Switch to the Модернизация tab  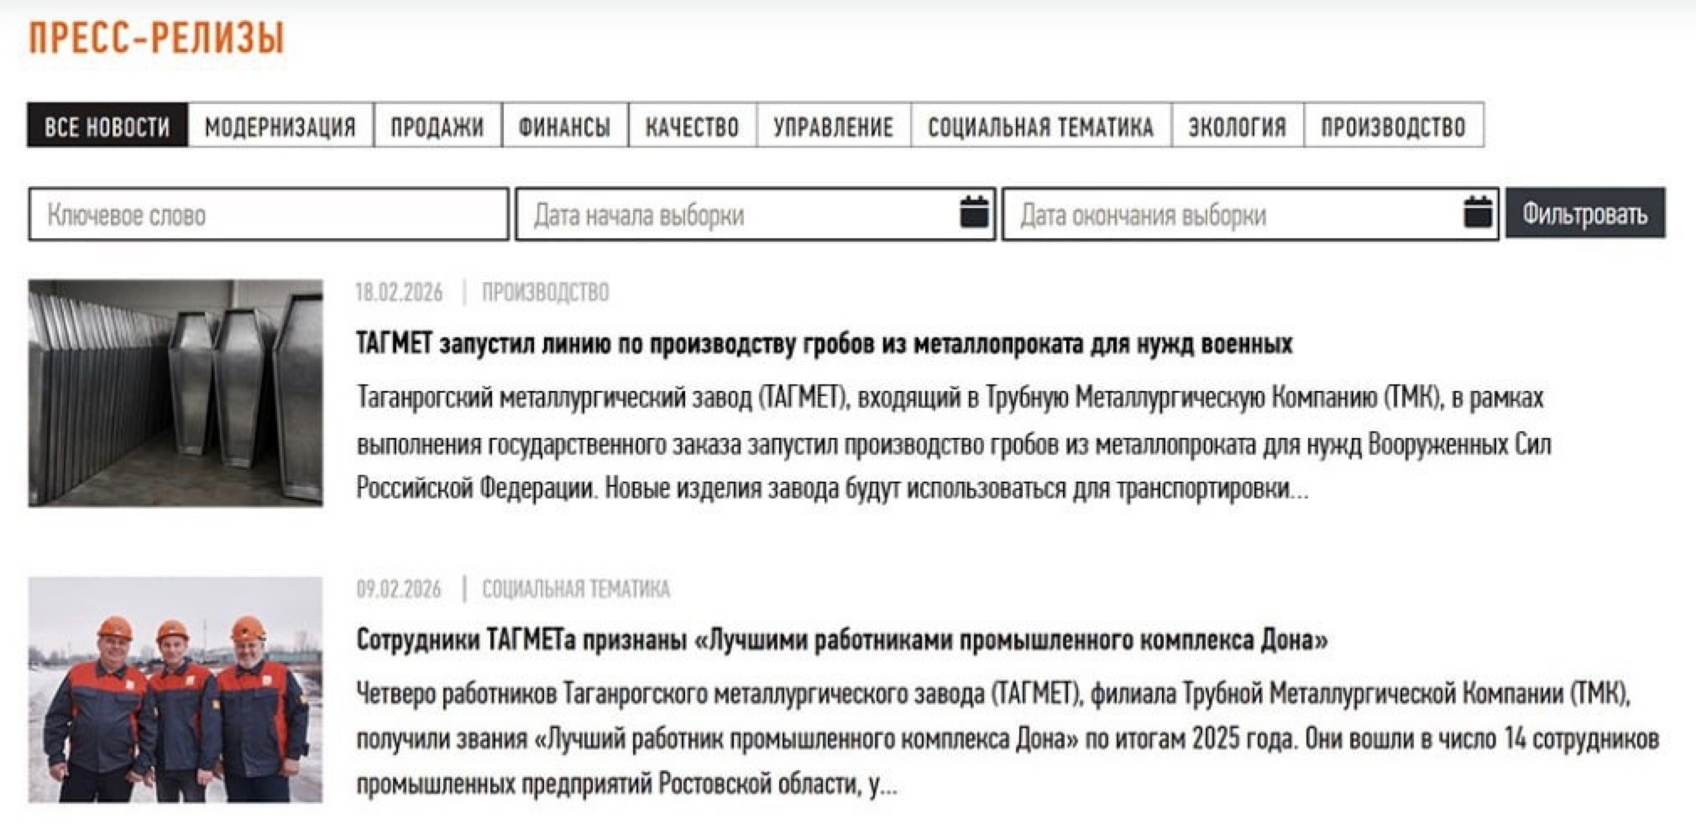click(280, 126)
